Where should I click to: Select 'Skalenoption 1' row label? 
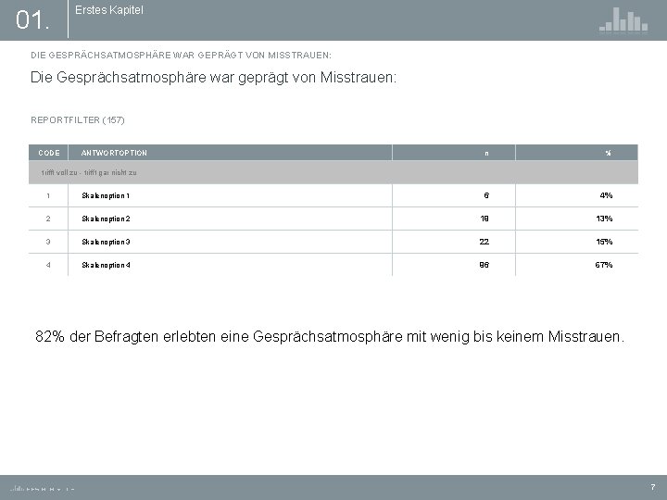tap(106, 195)
